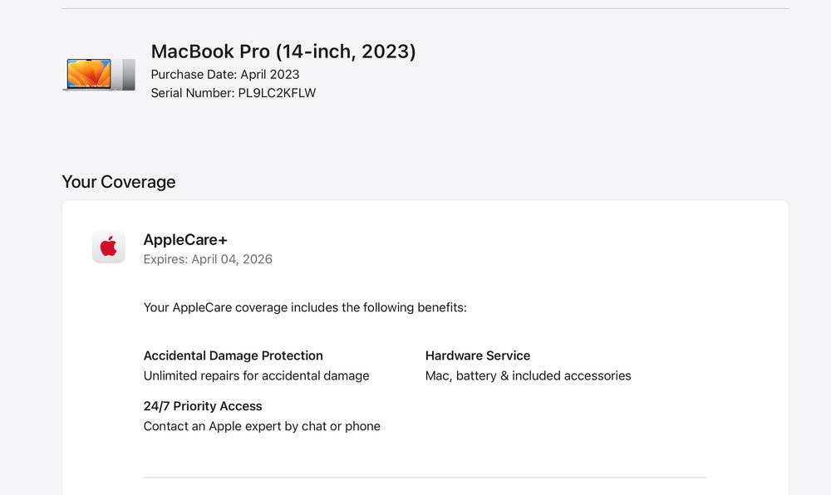This screenshot has width=831, height=495.
Task: Click the Hardware Service heading
Action: 478,355
